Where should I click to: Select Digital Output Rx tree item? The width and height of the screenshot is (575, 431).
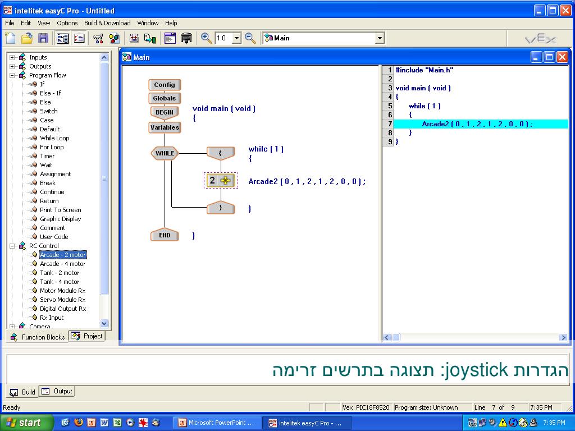point(63,309)
